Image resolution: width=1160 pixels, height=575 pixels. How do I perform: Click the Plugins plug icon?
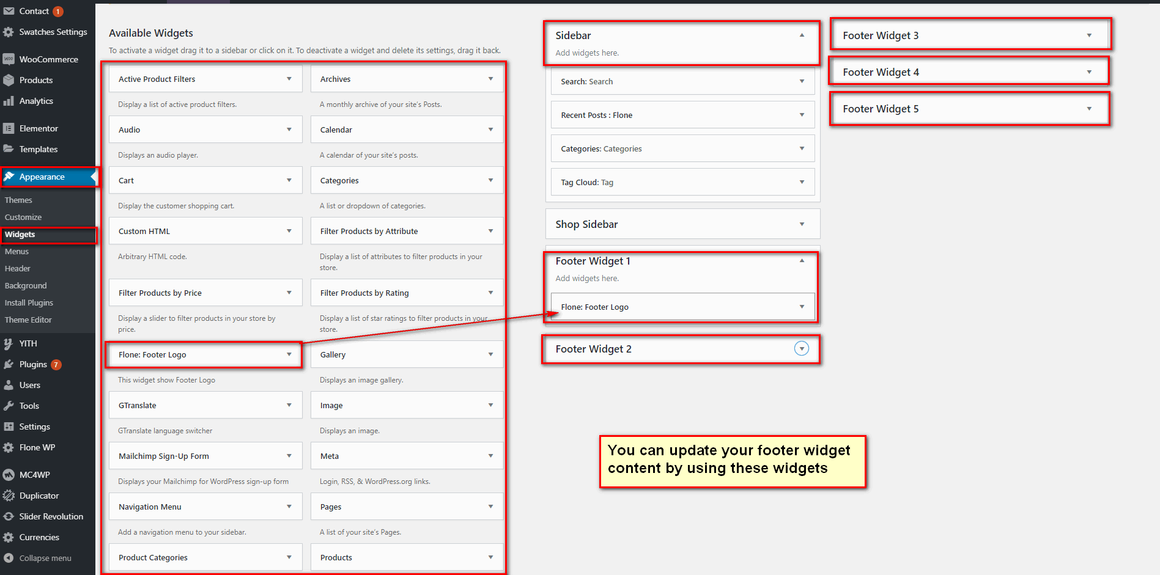(9, 364)
